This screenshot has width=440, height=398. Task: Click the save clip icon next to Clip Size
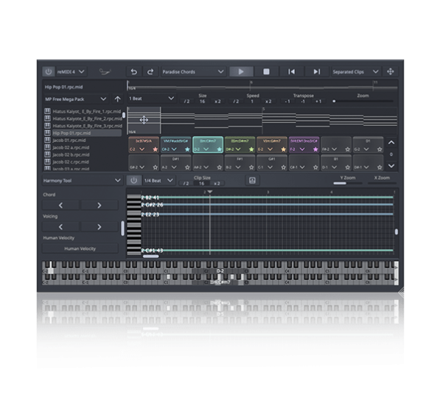(x=252, y=181)
